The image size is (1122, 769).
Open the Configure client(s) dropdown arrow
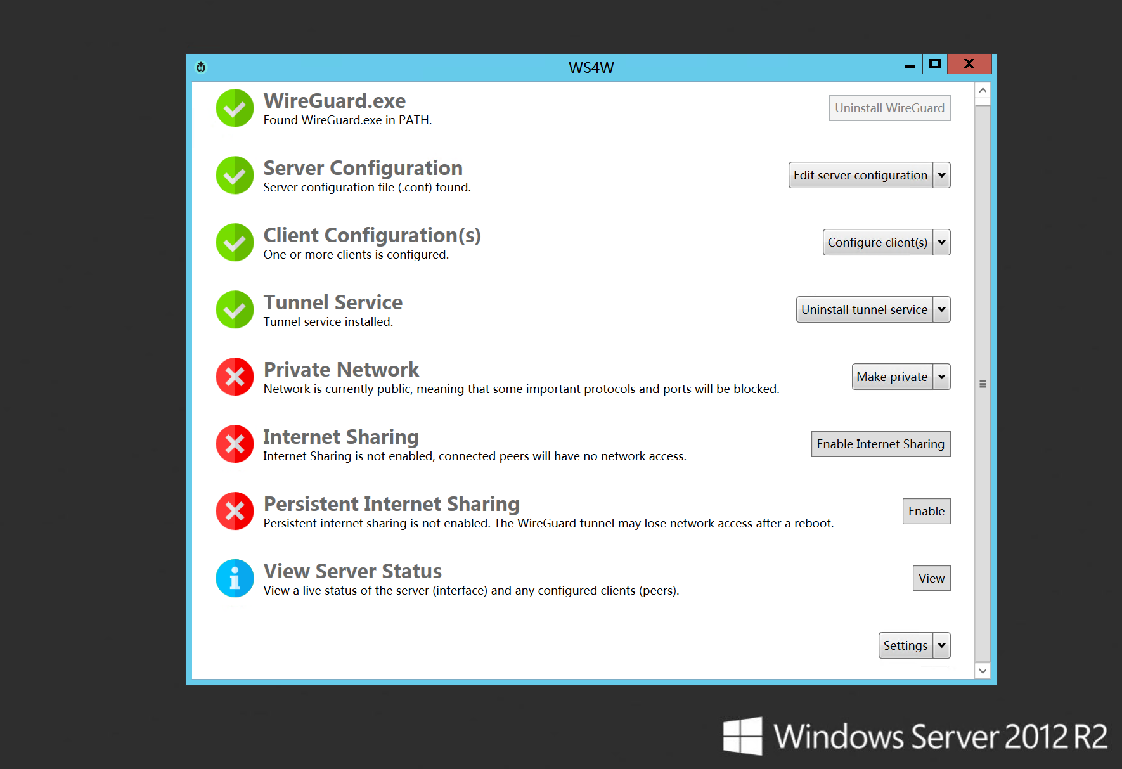(x=941, y=243)
